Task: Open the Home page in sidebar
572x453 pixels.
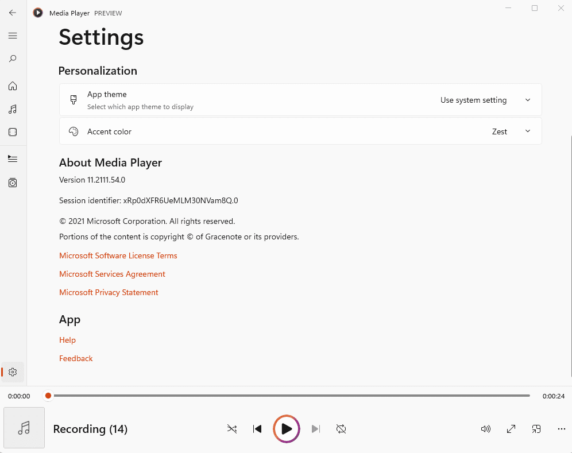Action: point(13,86)
